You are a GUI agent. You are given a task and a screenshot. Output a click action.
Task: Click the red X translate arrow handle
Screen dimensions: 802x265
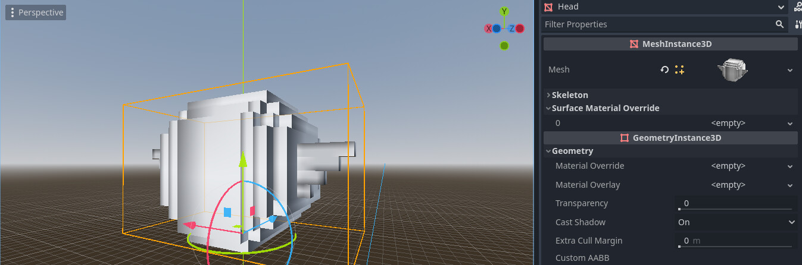[x=191, y=225]
